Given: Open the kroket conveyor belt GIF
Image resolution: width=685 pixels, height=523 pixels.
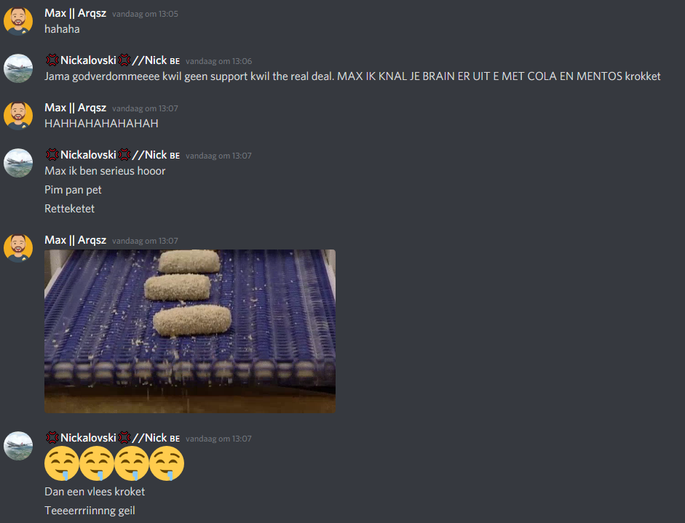Looking at the screenshot, I should pyautogui.click(x=190, y=332).
